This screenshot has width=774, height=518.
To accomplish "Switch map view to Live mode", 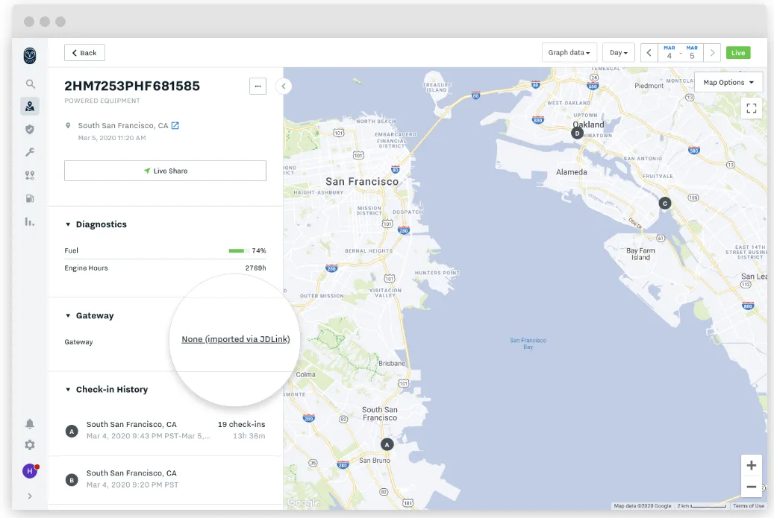I will [738, 52].
